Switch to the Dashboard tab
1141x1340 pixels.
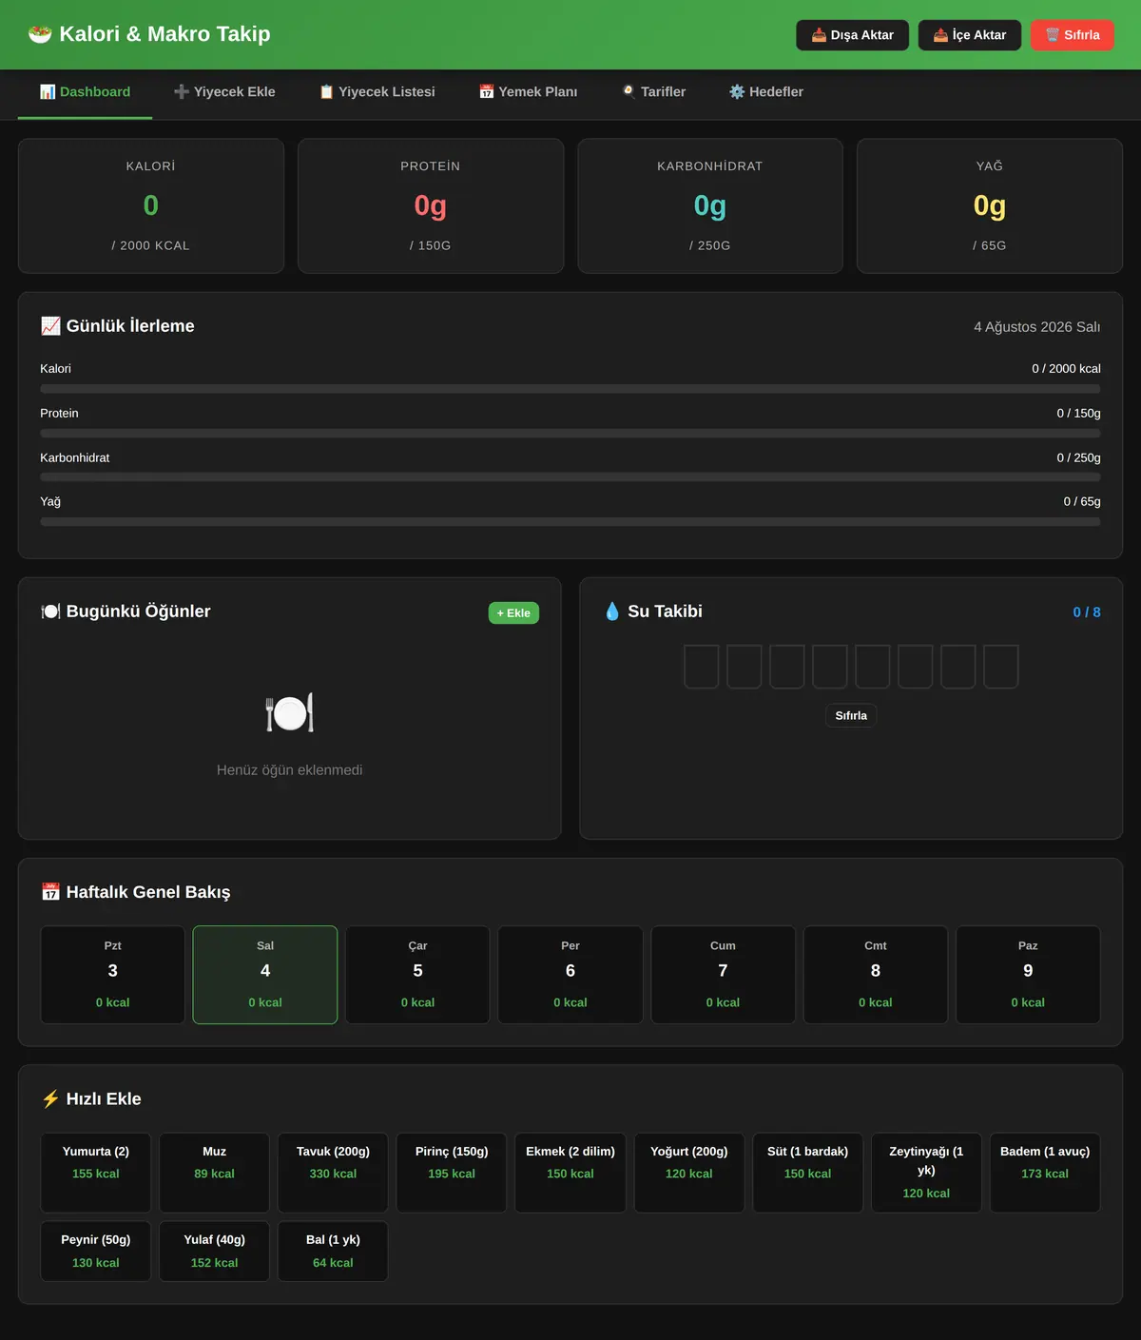pos(85,92)
